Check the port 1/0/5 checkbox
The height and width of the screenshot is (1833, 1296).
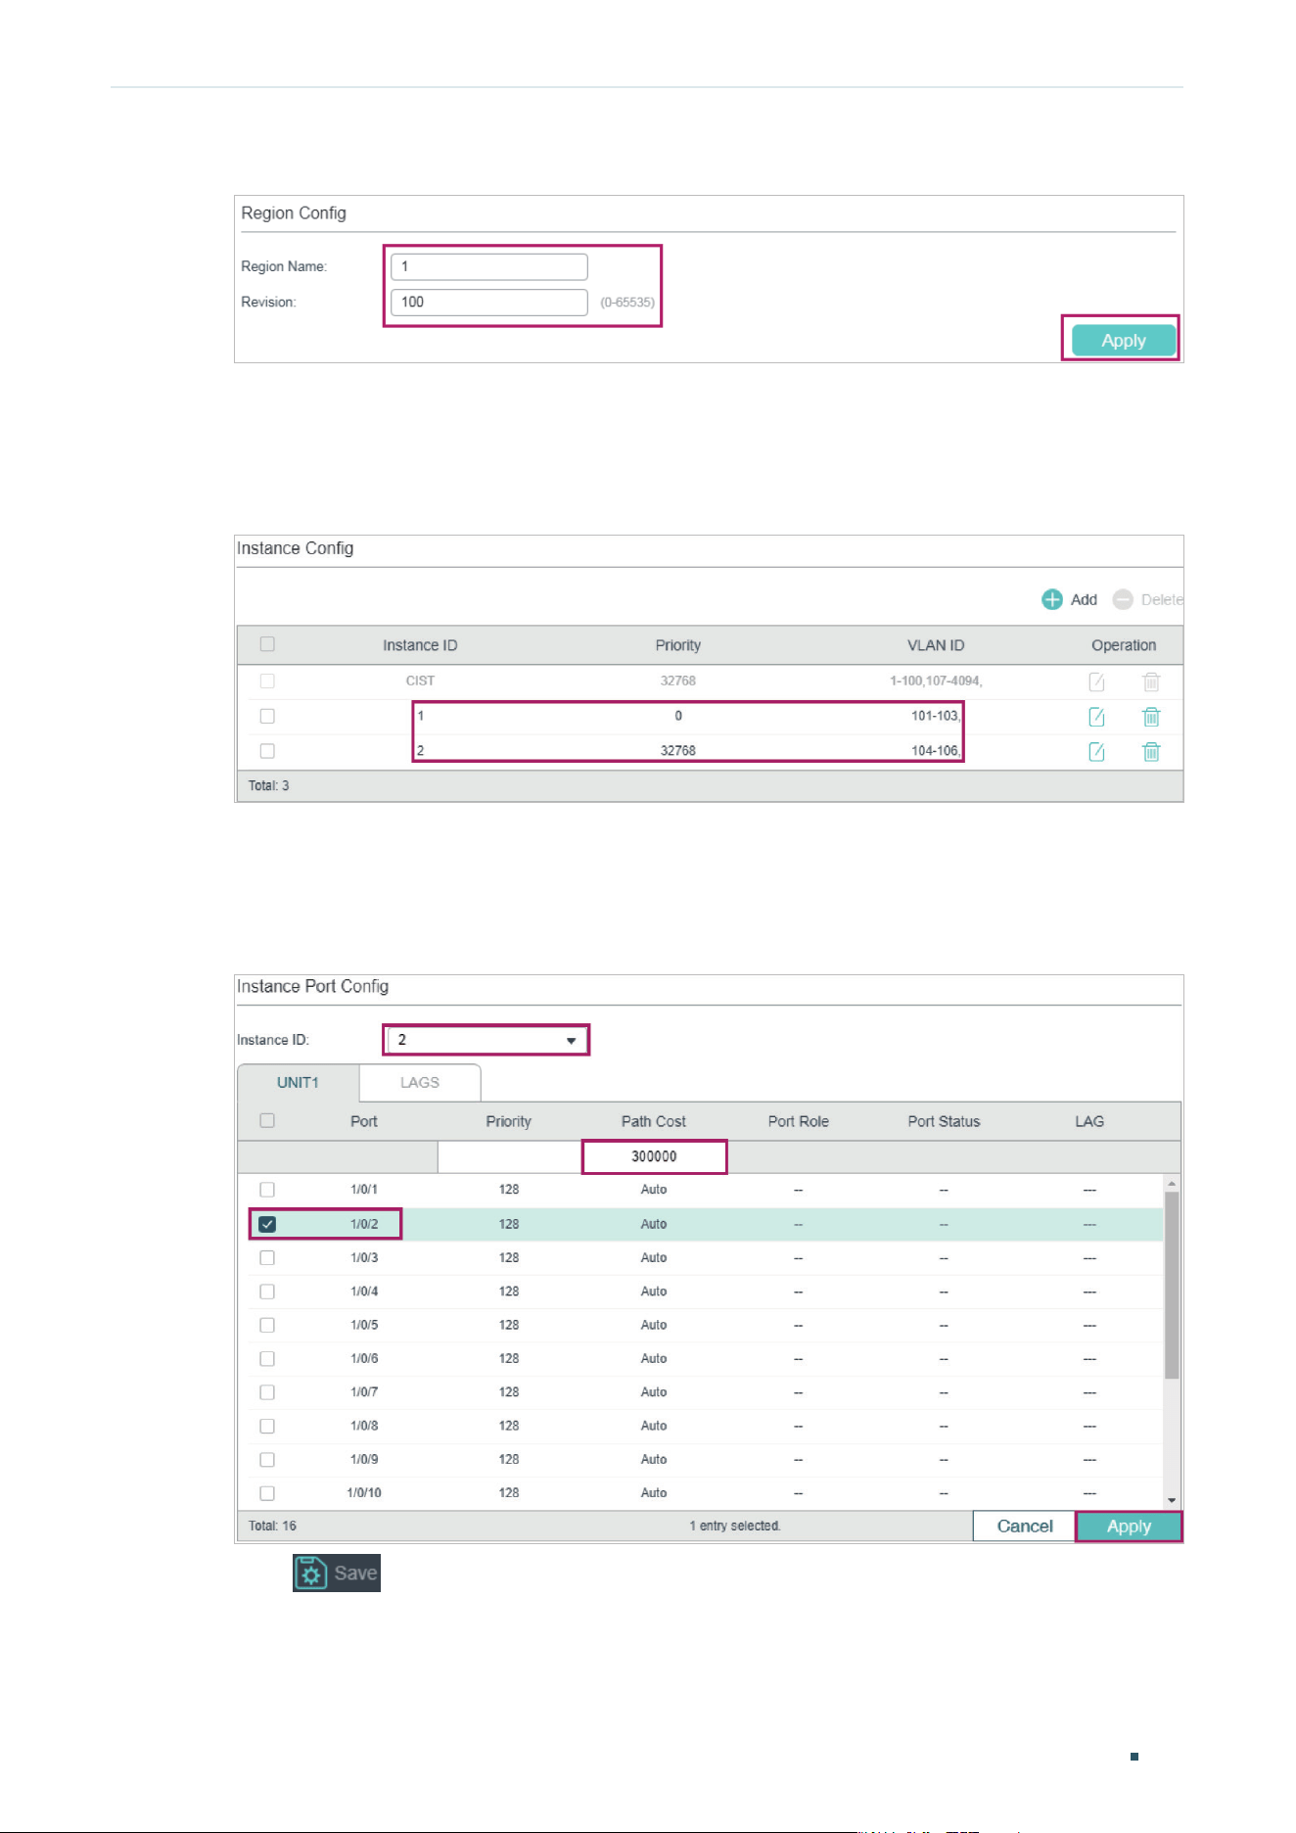pos(267,1325)
